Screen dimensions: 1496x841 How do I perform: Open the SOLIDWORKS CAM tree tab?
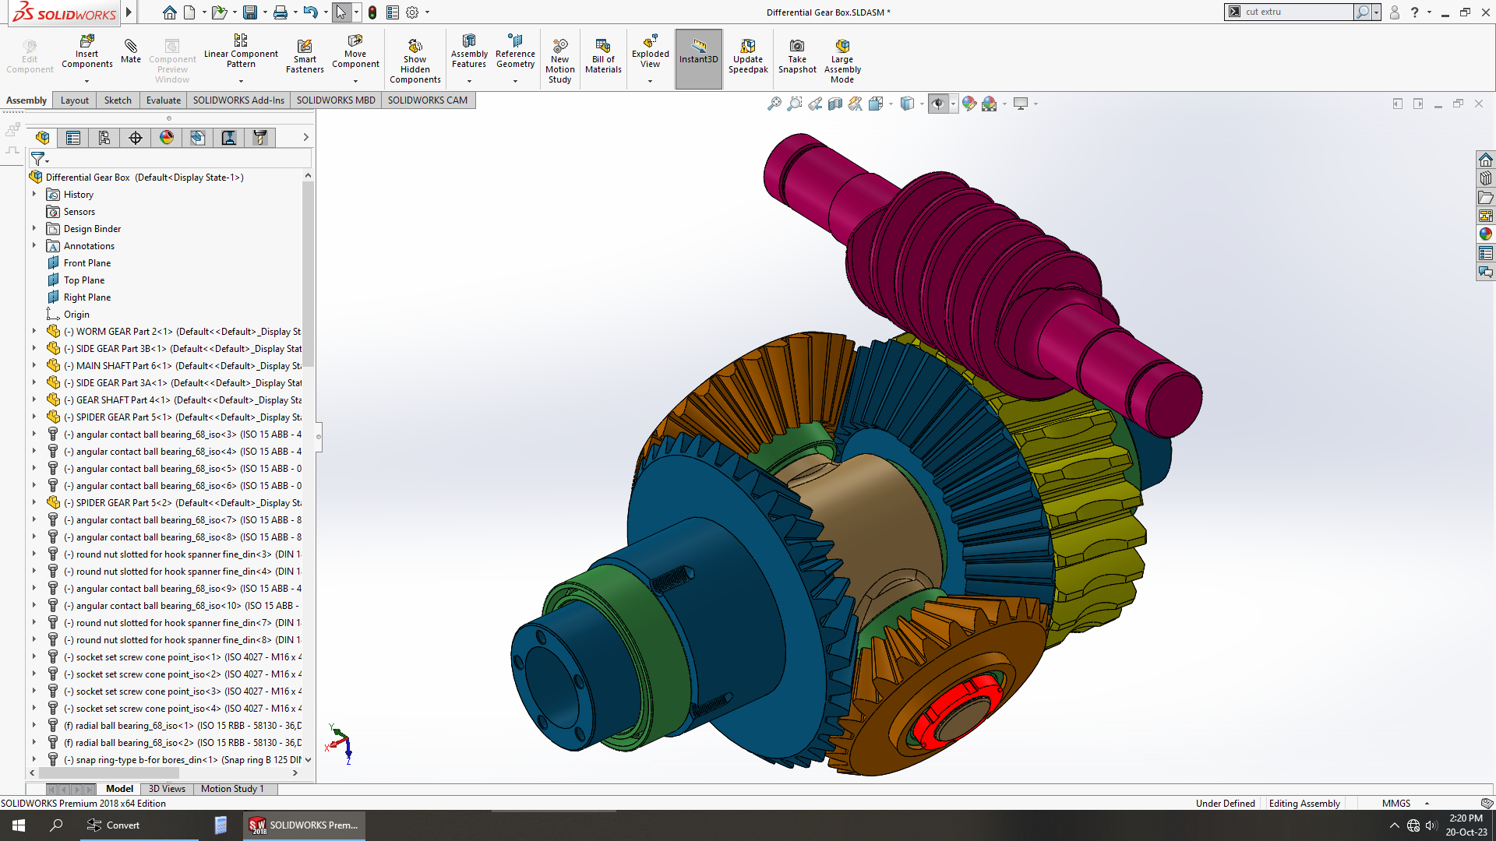(198, 138)
